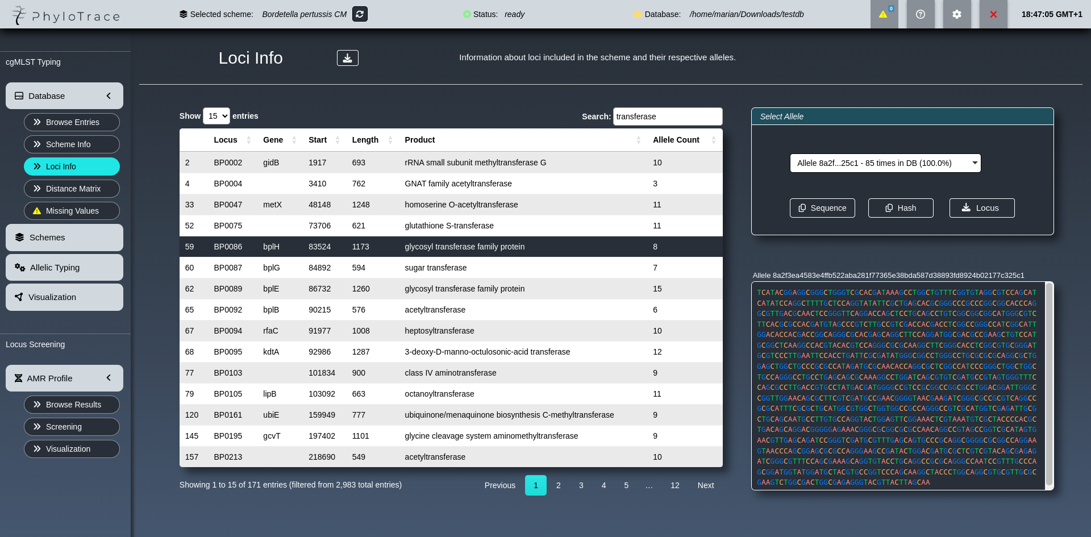
Task: Download the loci info table
Action: tap(347, 58)
